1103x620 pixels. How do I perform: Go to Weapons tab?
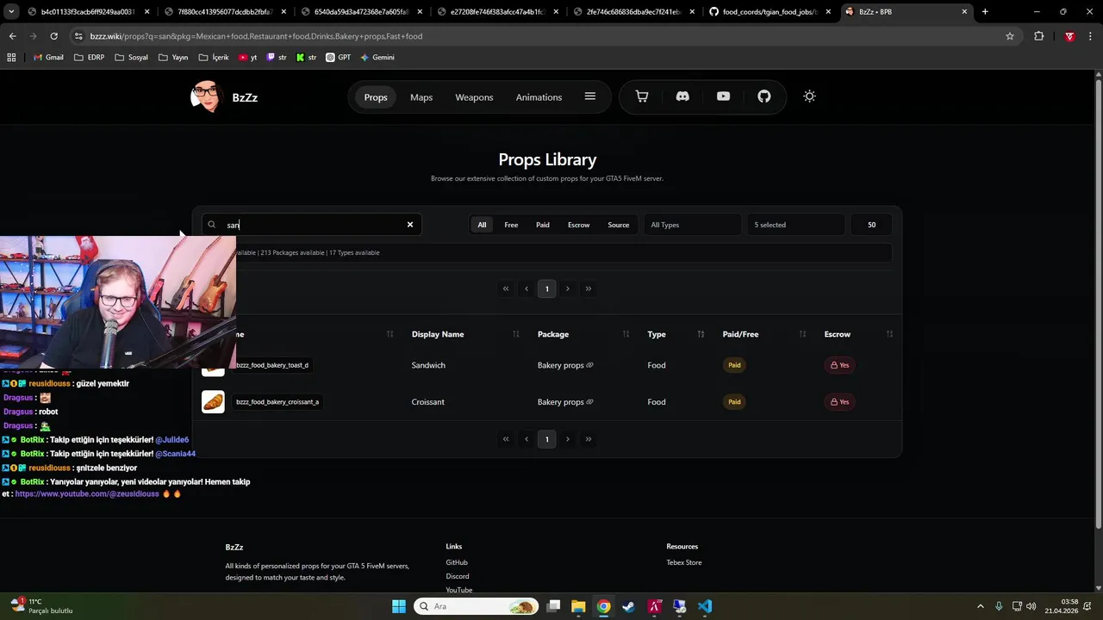pyautogui.click(x=474, y=97)
